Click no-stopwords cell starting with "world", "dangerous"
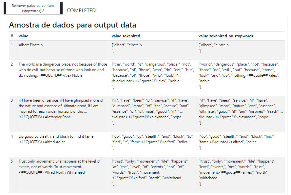Viewport: 291px width, 195px height. tap(241, 78)
